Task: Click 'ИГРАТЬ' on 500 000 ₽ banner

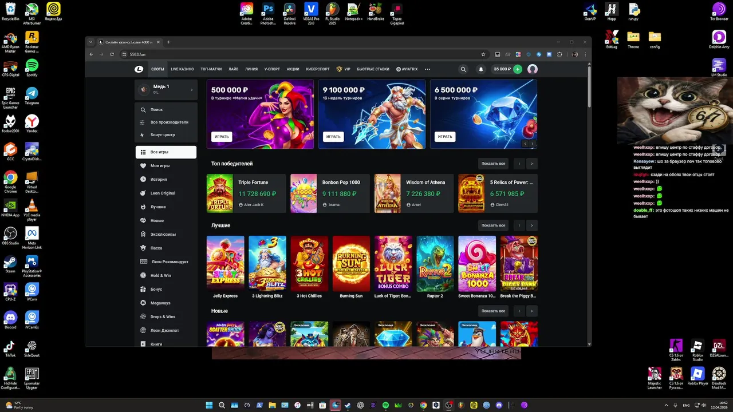Action: click(222, 137)
